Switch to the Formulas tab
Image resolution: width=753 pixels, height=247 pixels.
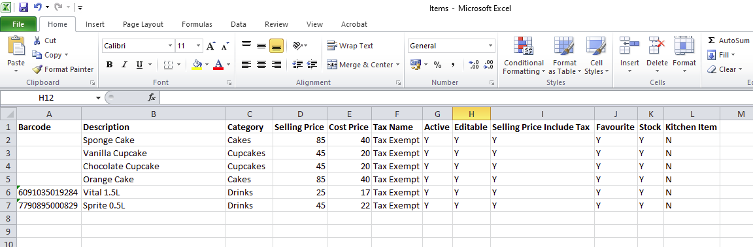tap(197, 24)
